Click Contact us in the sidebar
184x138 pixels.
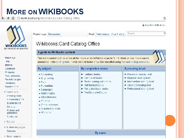12,117
